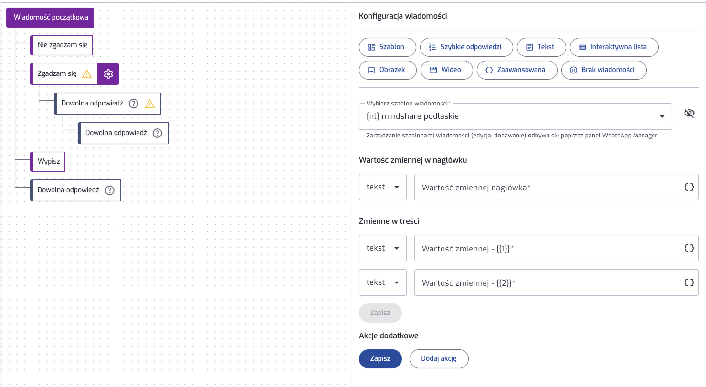The height and width of the screenshot is (387, 706).
Task: Switch to Szybkie odpowiedzi message type
Action: [466, 47]
